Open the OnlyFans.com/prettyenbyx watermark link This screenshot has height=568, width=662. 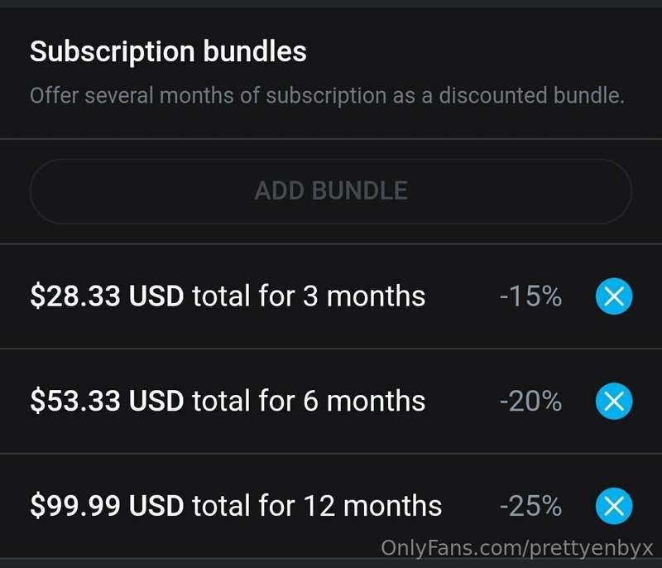(516, 548)
